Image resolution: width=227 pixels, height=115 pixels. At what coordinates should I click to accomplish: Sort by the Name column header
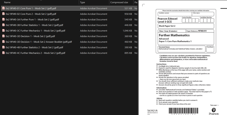point(7,2)
